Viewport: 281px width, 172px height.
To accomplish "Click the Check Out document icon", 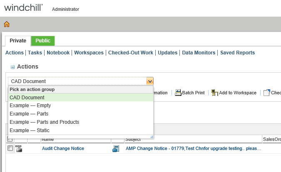I will (x=267, y=93).
